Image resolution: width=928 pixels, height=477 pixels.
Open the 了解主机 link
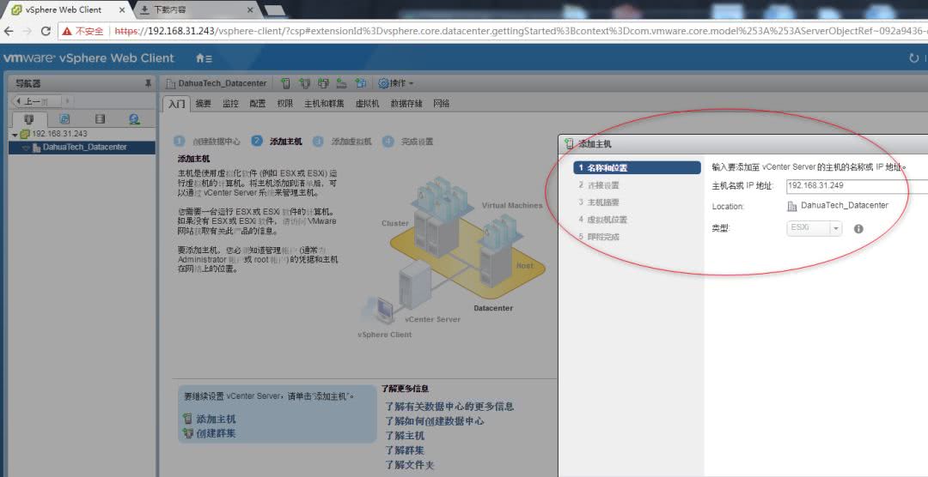(405, 436)
